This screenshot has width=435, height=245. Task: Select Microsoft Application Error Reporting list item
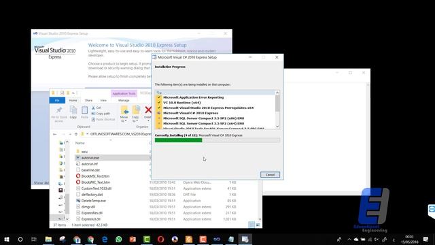click(193, 97)
